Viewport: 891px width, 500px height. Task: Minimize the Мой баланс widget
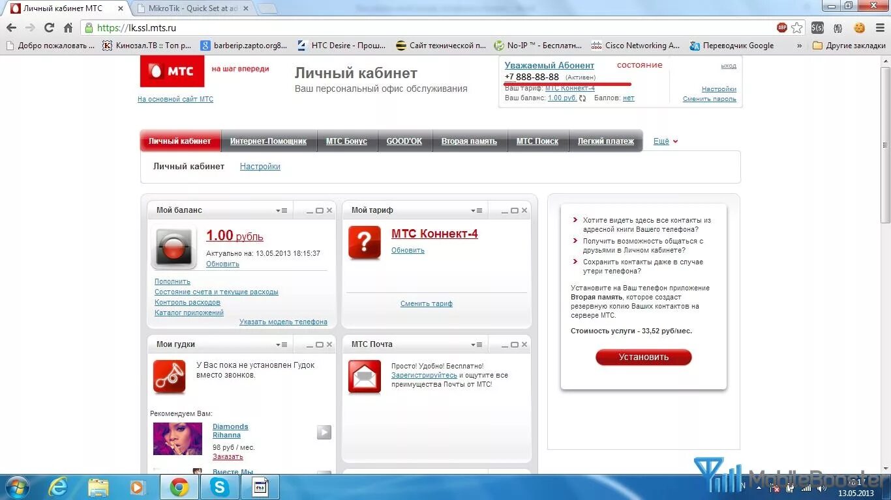tap(309, 210)
